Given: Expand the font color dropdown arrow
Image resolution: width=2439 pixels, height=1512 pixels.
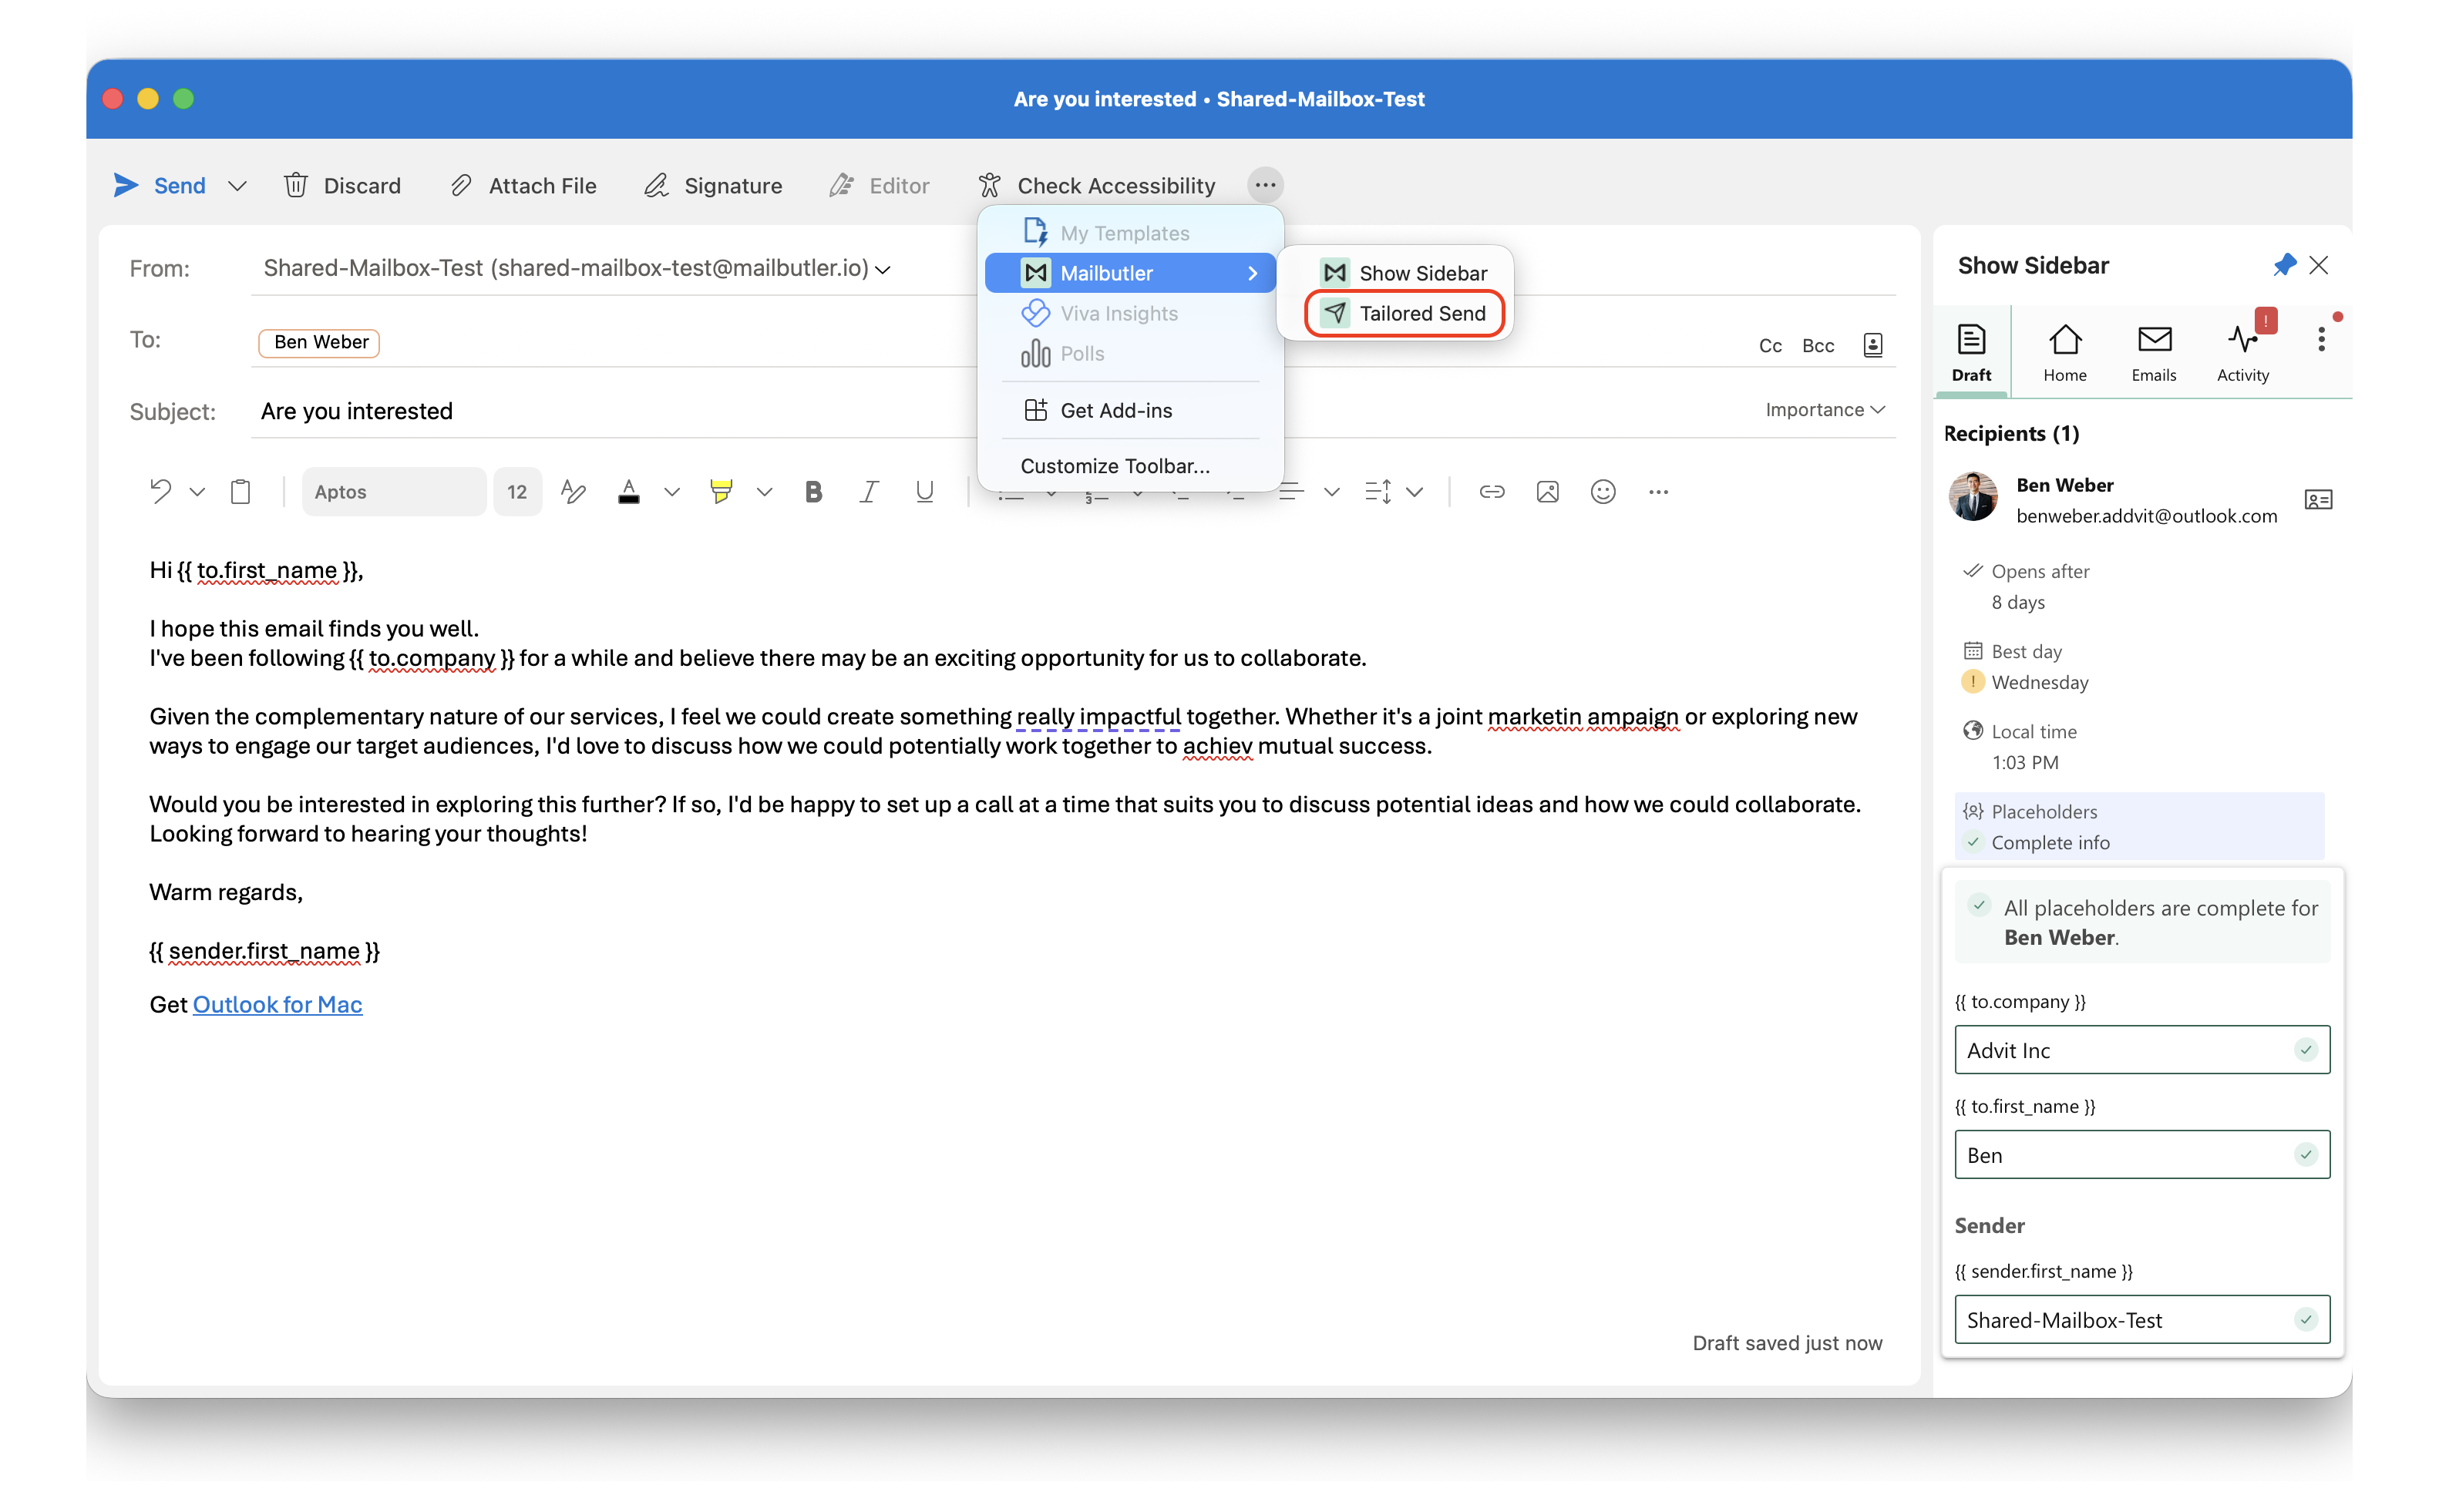Looking at the screenshot, I should click(672, 492).
